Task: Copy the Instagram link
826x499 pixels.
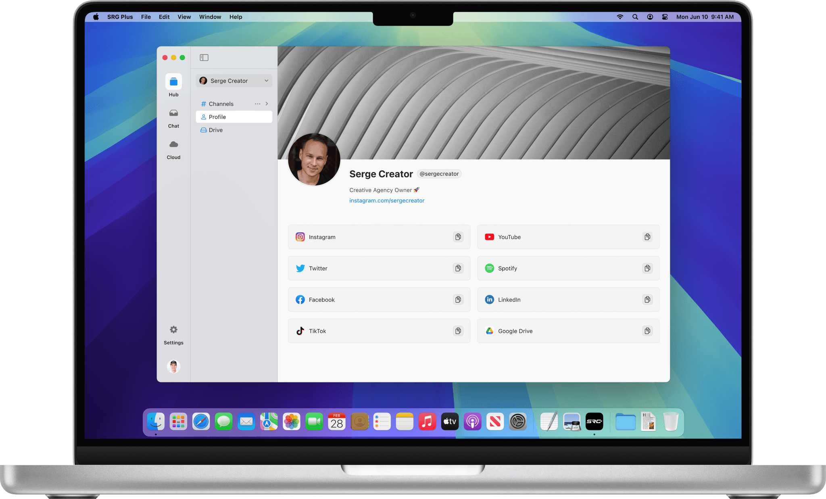Action: point(458,237)
